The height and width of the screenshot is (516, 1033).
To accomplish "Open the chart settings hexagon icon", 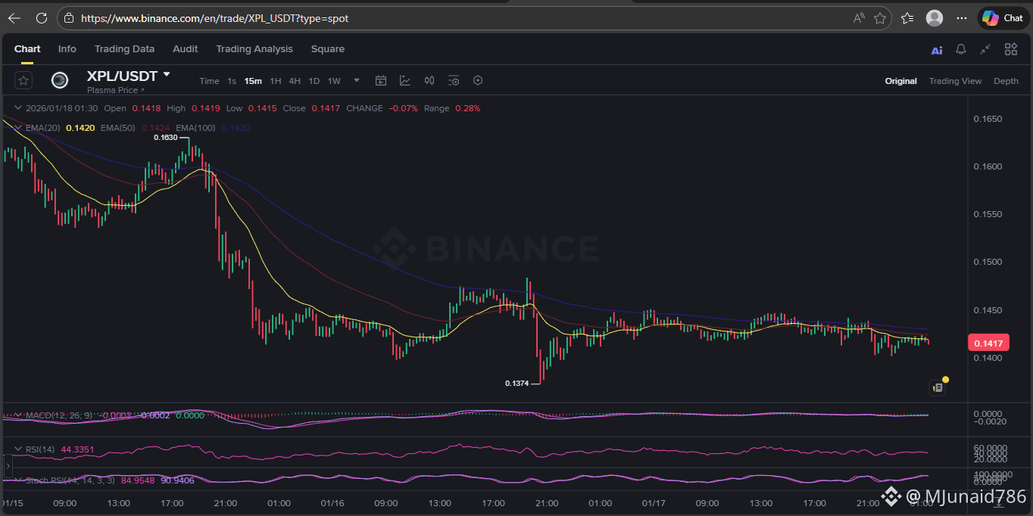I will click(x=478, y=81).
